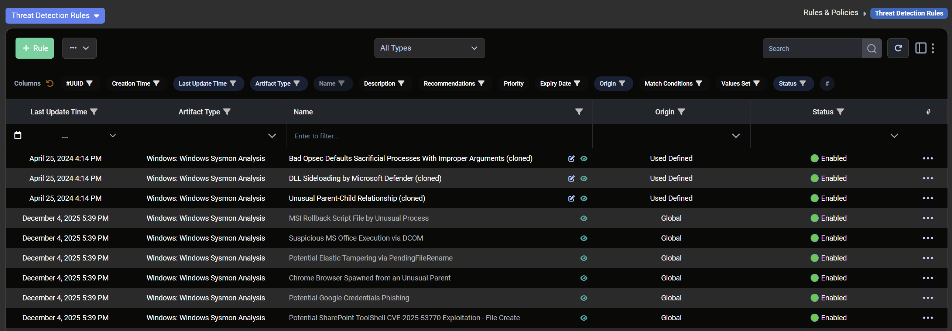Open the vertical three-dot options menu

933,48
